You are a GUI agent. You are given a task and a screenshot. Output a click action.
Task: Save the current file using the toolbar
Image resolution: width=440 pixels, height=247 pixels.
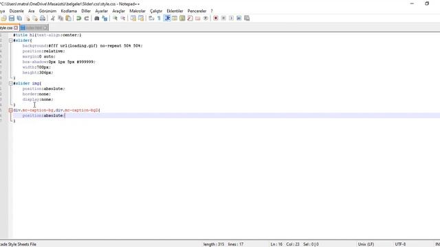[x=12, y=19]
